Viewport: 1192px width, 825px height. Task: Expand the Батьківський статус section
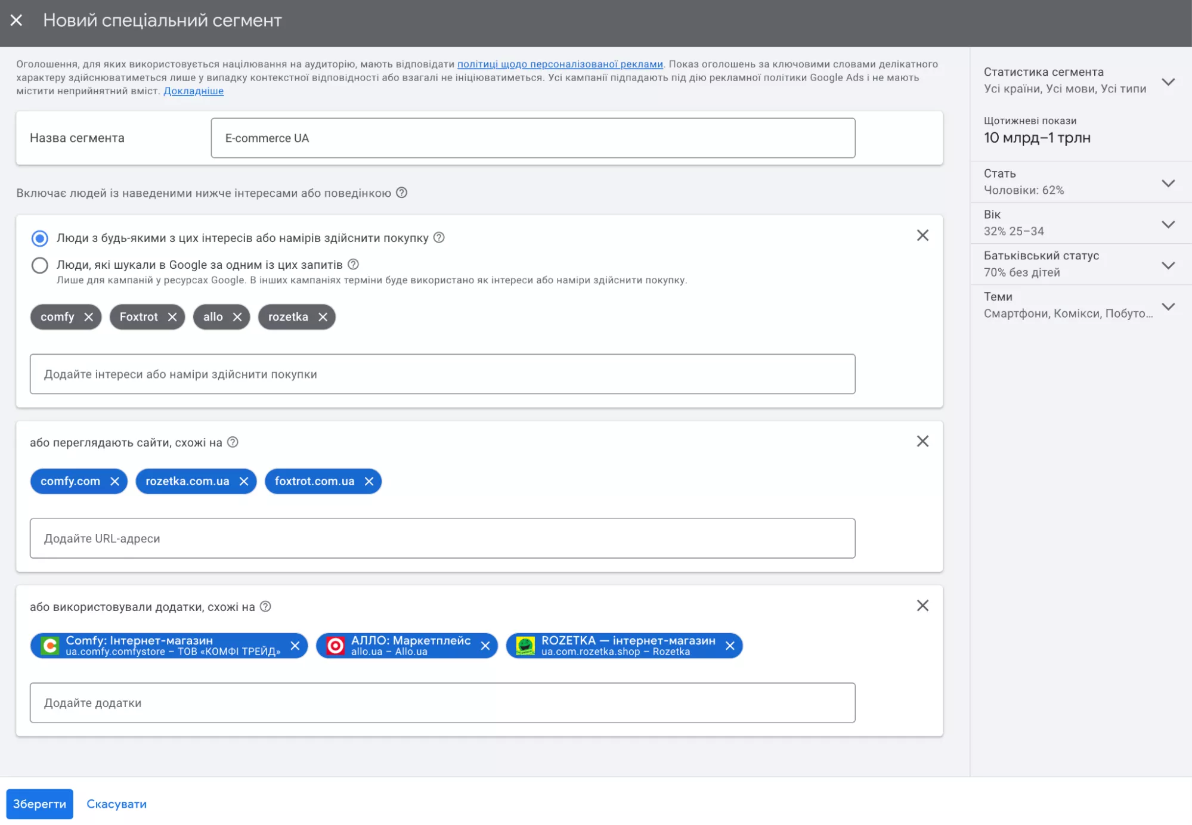coord(1168,265)
